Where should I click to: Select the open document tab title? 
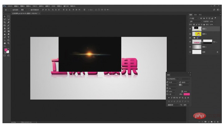pos(25,13)
